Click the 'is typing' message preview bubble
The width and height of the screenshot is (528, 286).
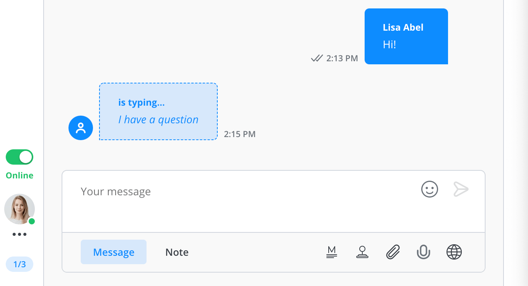[158, 111]
